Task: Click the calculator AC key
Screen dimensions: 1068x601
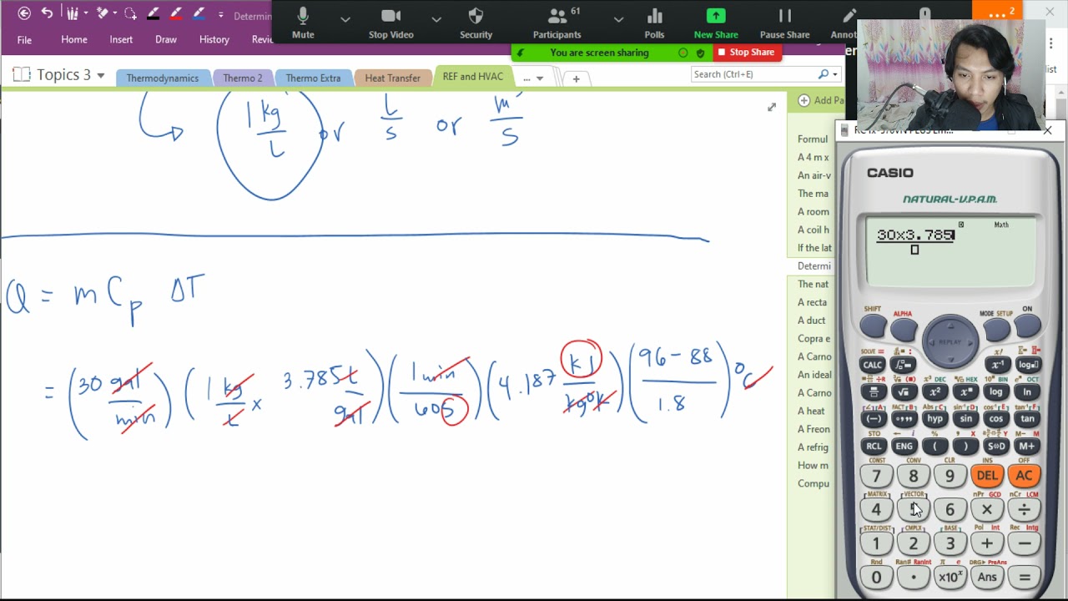Action: point(1024,476)
